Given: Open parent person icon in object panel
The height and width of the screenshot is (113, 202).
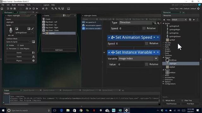Looking at the screenshot, I should (x=33, y=56).
